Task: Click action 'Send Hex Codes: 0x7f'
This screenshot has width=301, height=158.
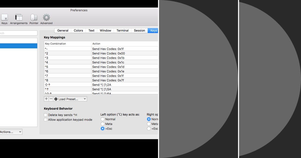Action: click(108, 80)
